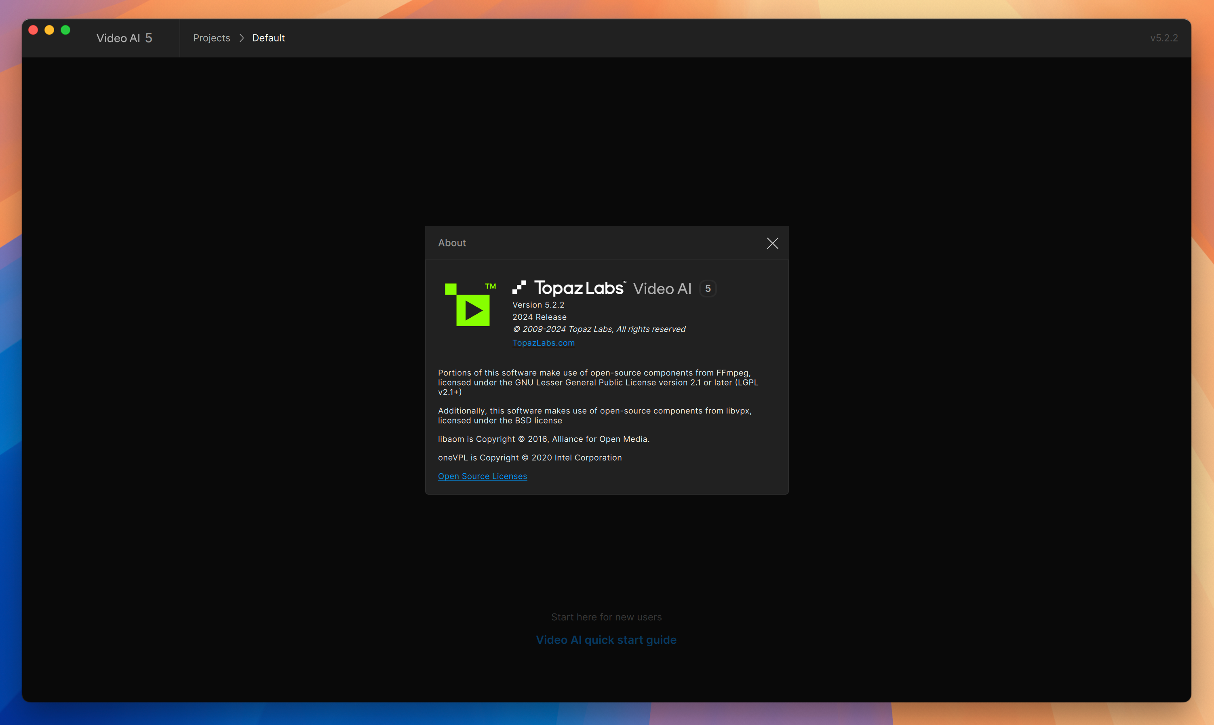Close the window with the red button
The height and width of the screenshot is (725, 1214).
coord(33,30)
